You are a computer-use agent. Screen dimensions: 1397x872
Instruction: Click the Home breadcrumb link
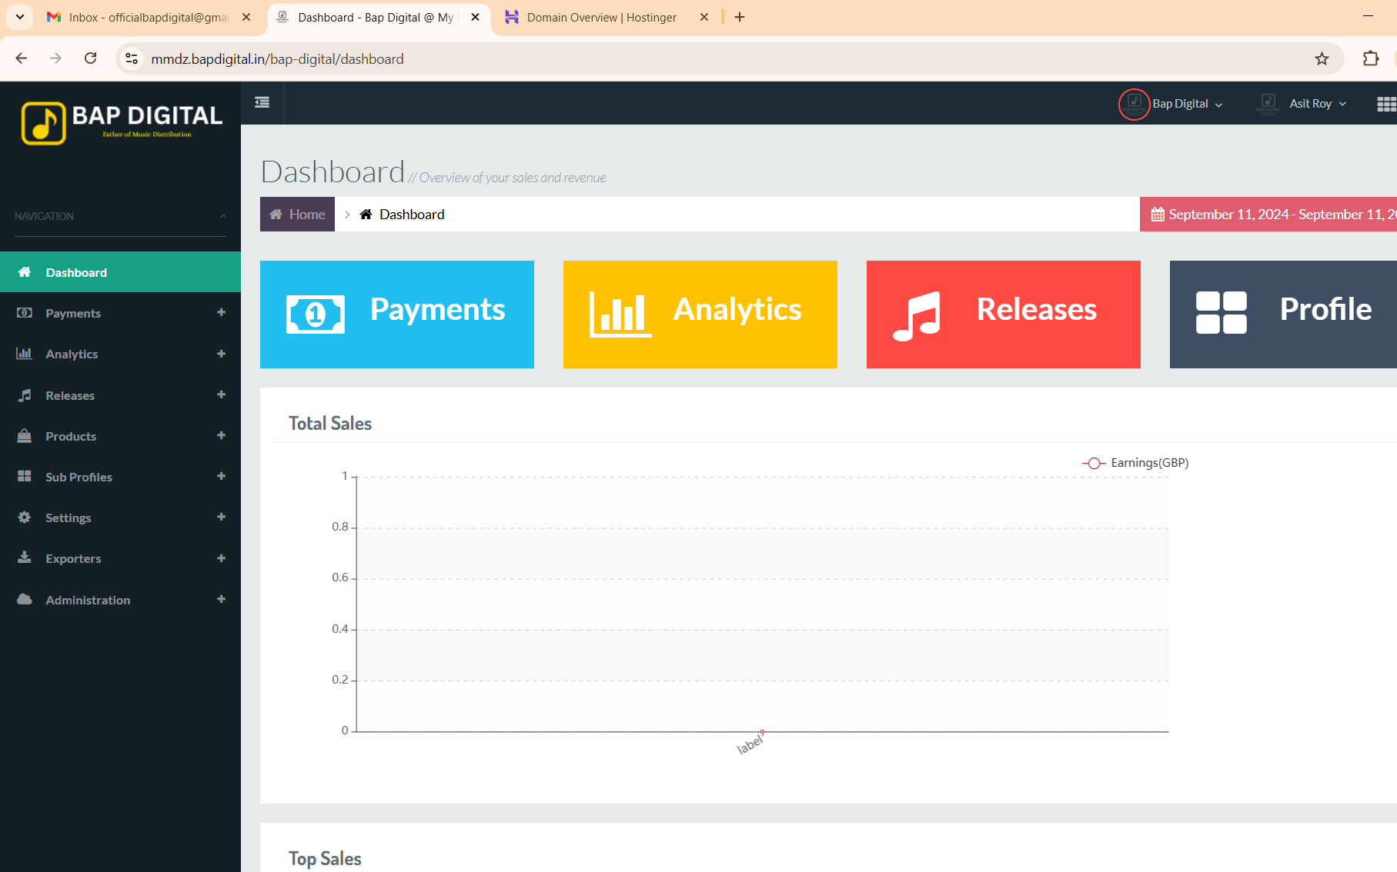(x=298, y=215)
